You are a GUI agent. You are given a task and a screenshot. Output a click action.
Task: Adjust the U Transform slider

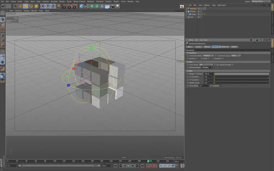tap(242, 77)
